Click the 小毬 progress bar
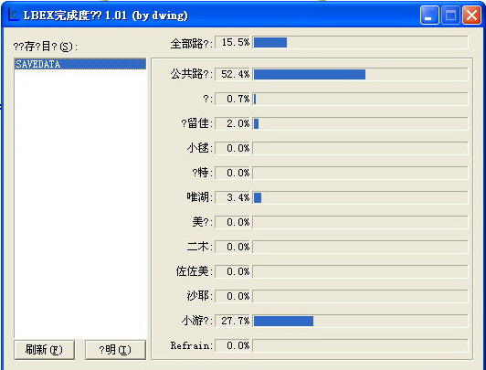This screenshot has height=370, width=486. click(x=360, y=148)
